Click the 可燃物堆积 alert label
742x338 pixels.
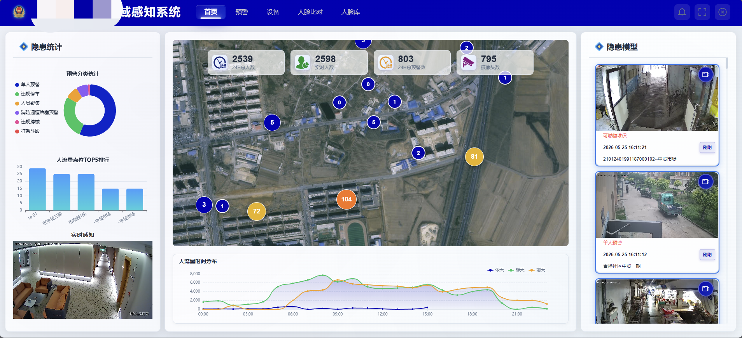pos(615,136)
